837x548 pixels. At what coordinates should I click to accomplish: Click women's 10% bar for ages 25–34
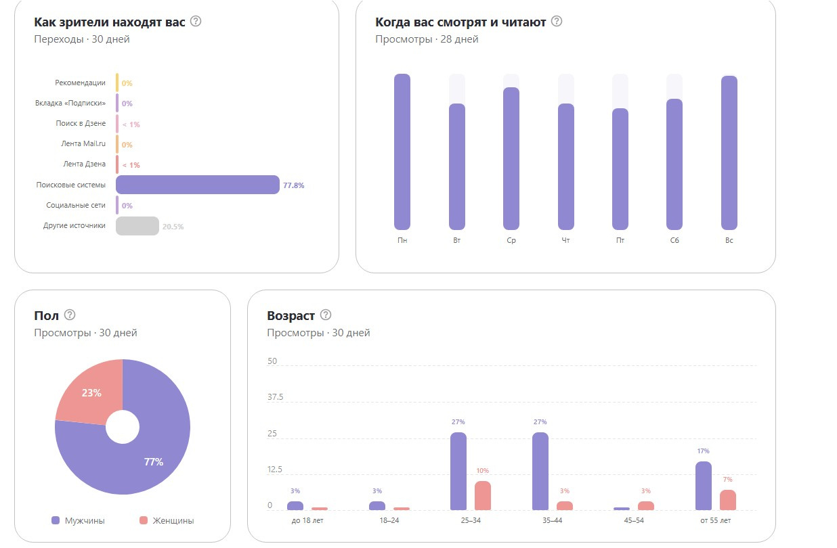tap(483, 496)
